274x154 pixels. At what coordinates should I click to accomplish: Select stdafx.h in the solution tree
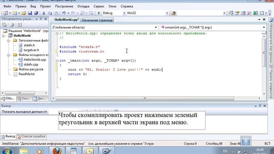[x=29, y=45]
